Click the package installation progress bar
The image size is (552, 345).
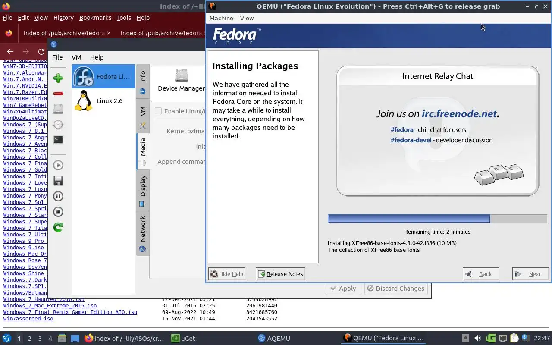point(437,219)
